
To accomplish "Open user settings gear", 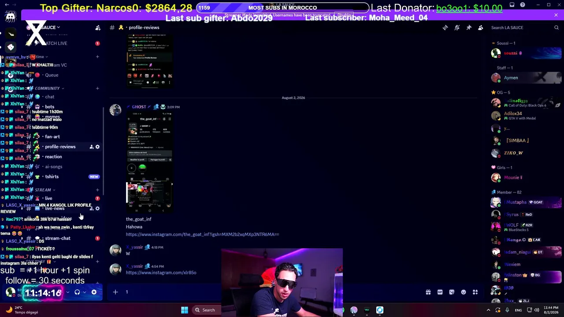I will click(94, 292).
